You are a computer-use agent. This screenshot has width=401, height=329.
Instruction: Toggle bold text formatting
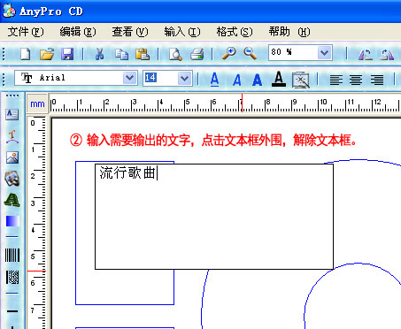coord(257,80)
